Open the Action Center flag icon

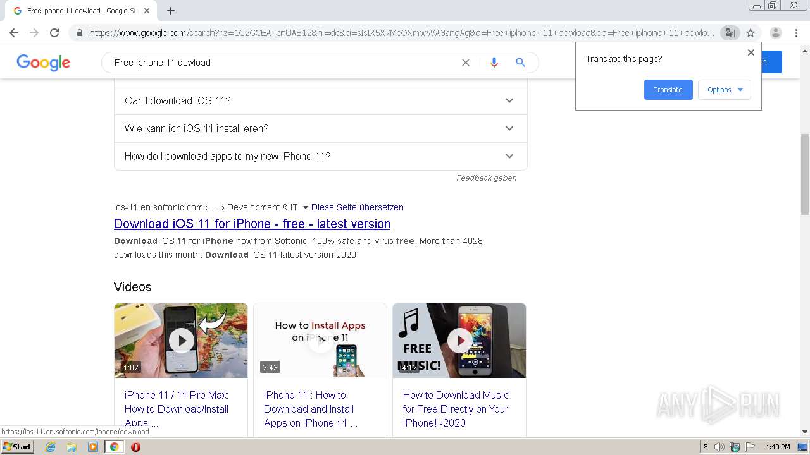coord(750,447)
